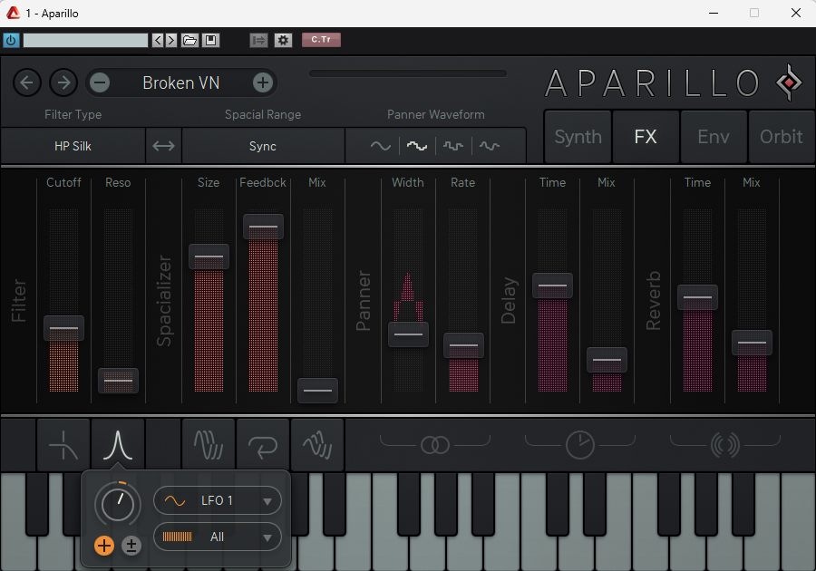
Task: Click the next preset arrow in host toolbar
Action: click(171, 40)
